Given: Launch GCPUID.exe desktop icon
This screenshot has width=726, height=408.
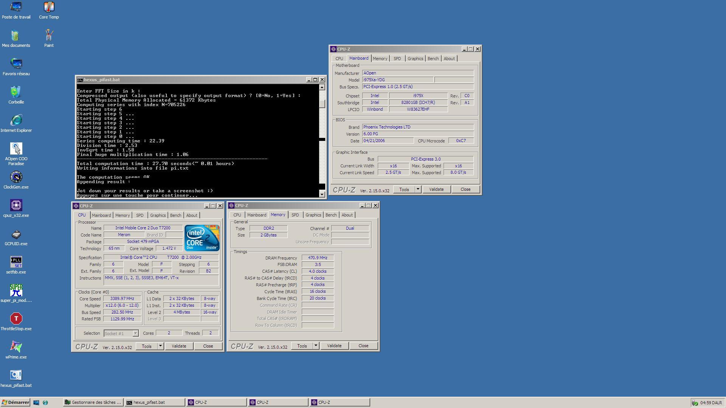Looking at the screenshot, I should pyautogui.click(x=16, y=237).
